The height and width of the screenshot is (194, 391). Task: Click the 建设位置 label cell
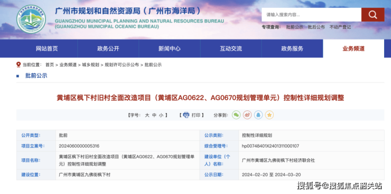36,175
